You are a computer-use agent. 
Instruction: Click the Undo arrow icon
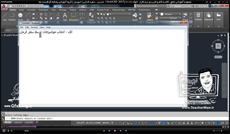tap(30, 6)
